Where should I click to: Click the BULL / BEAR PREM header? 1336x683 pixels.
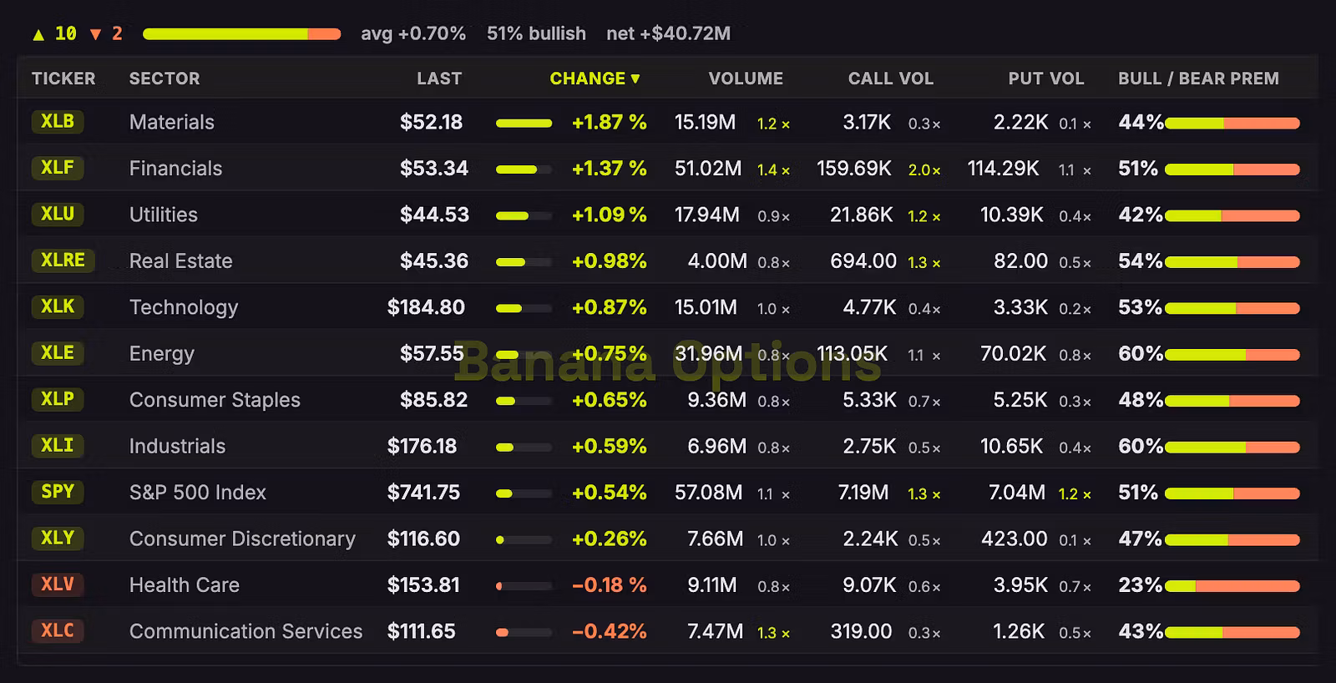pyautogui.click(x=1198, y=78)
